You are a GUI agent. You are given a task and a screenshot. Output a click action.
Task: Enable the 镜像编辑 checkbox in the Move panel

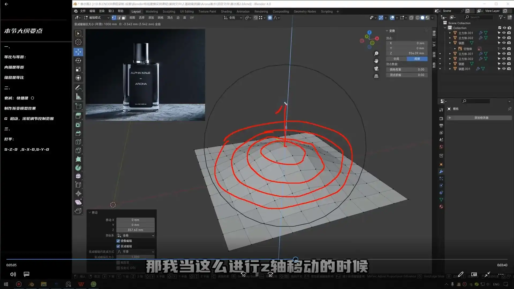118,241
